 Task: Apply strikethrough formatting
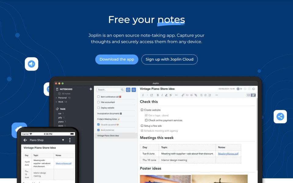[171, 95]
